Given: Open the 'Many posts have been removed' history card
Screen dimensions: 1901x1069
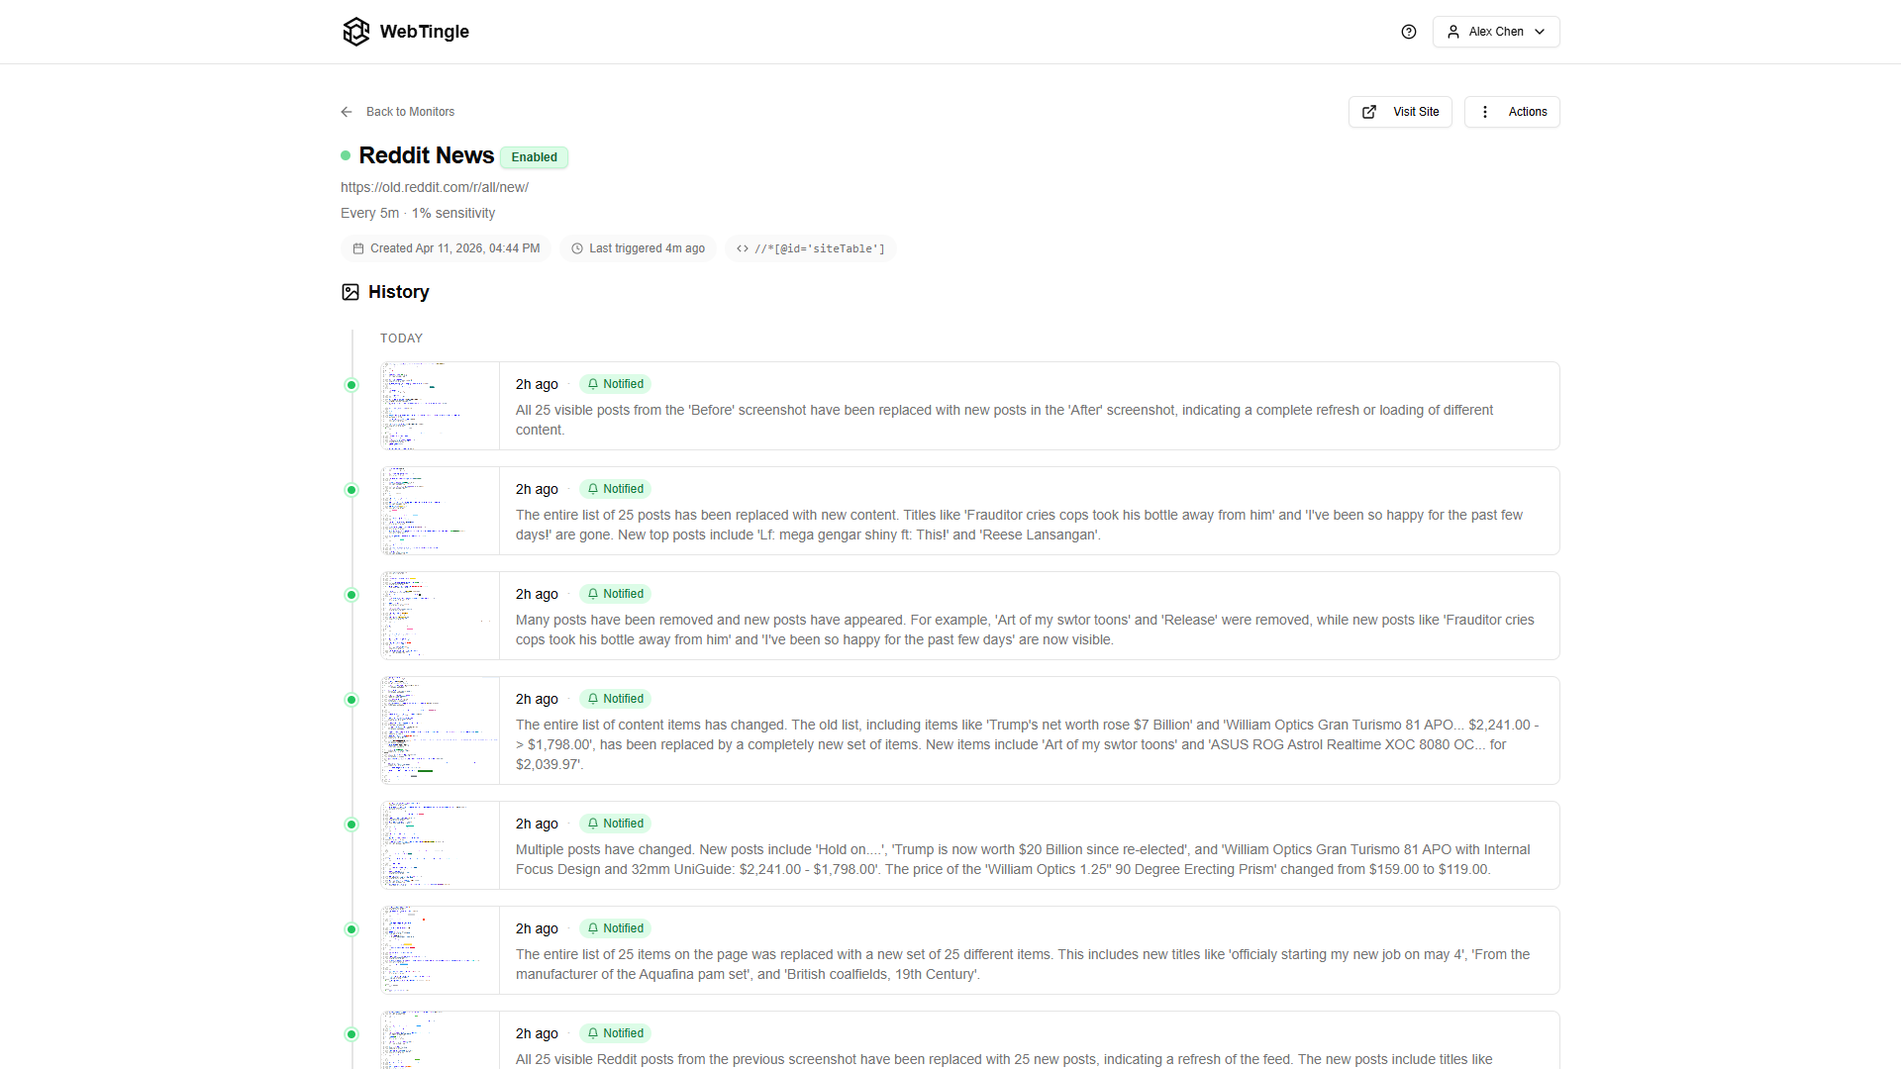Looking at the screenshot, I should click(970, 616).
